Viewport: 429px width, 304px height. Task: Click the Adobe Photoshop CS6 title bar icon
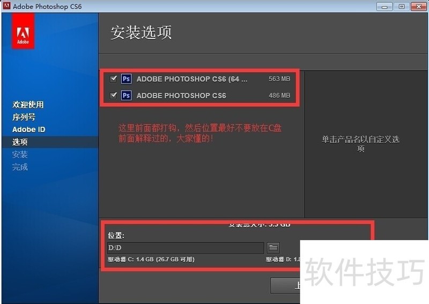(6, 6)
